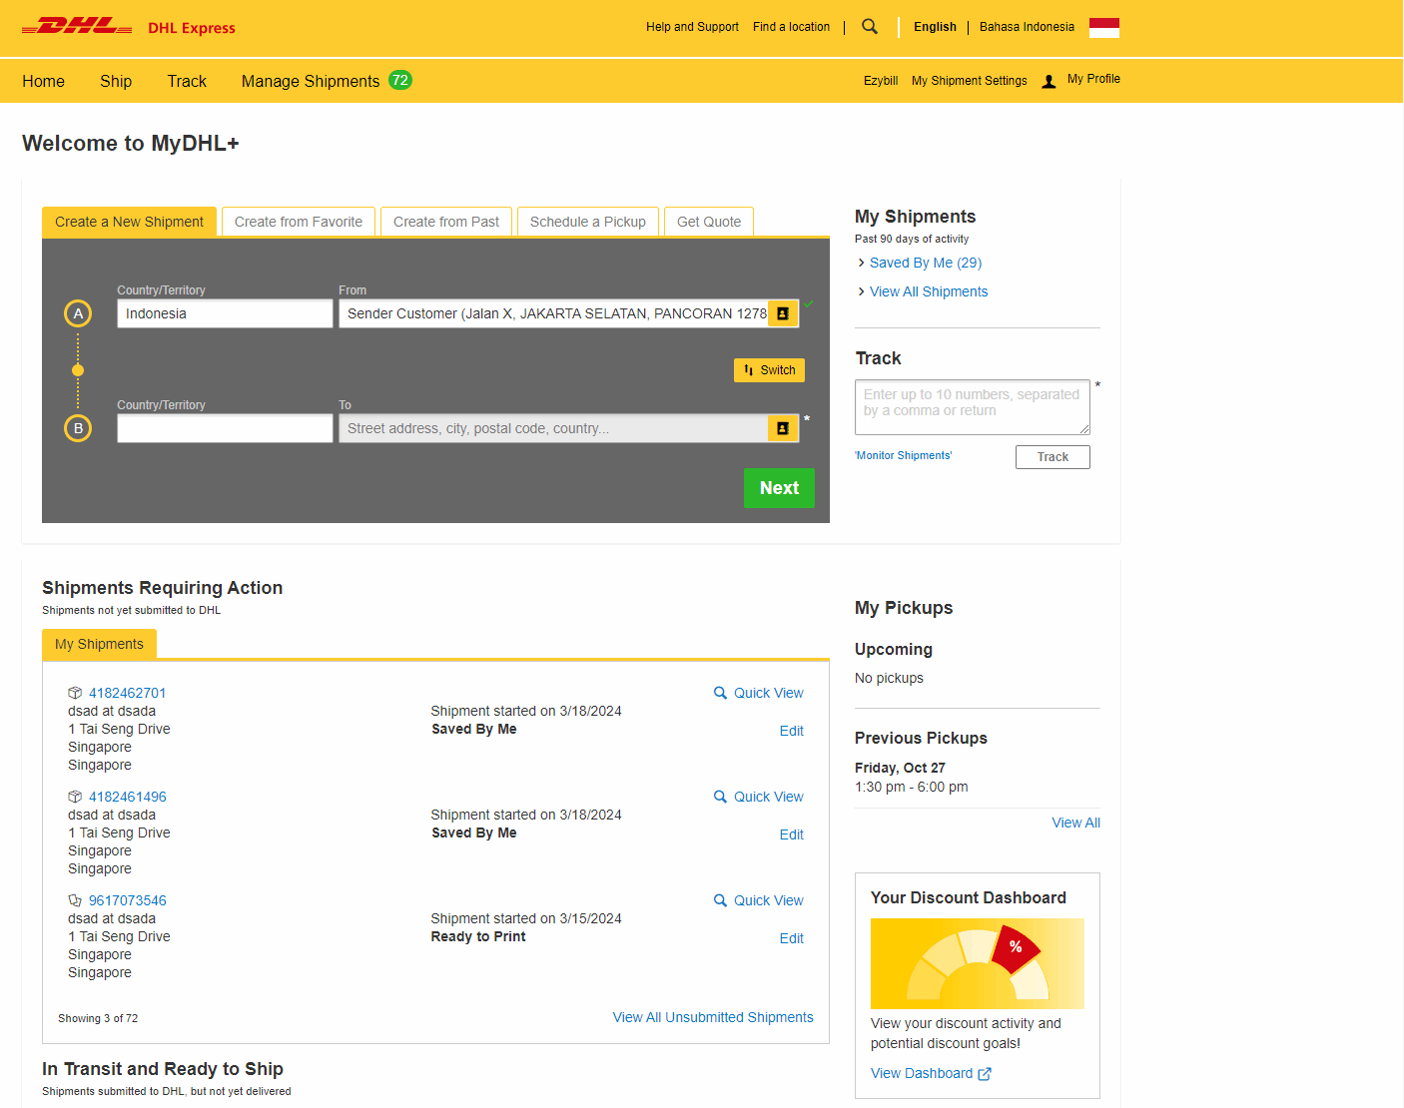Click Quick View magnifier for shipment 4182461496
1404x1108 pixels.
720,797
